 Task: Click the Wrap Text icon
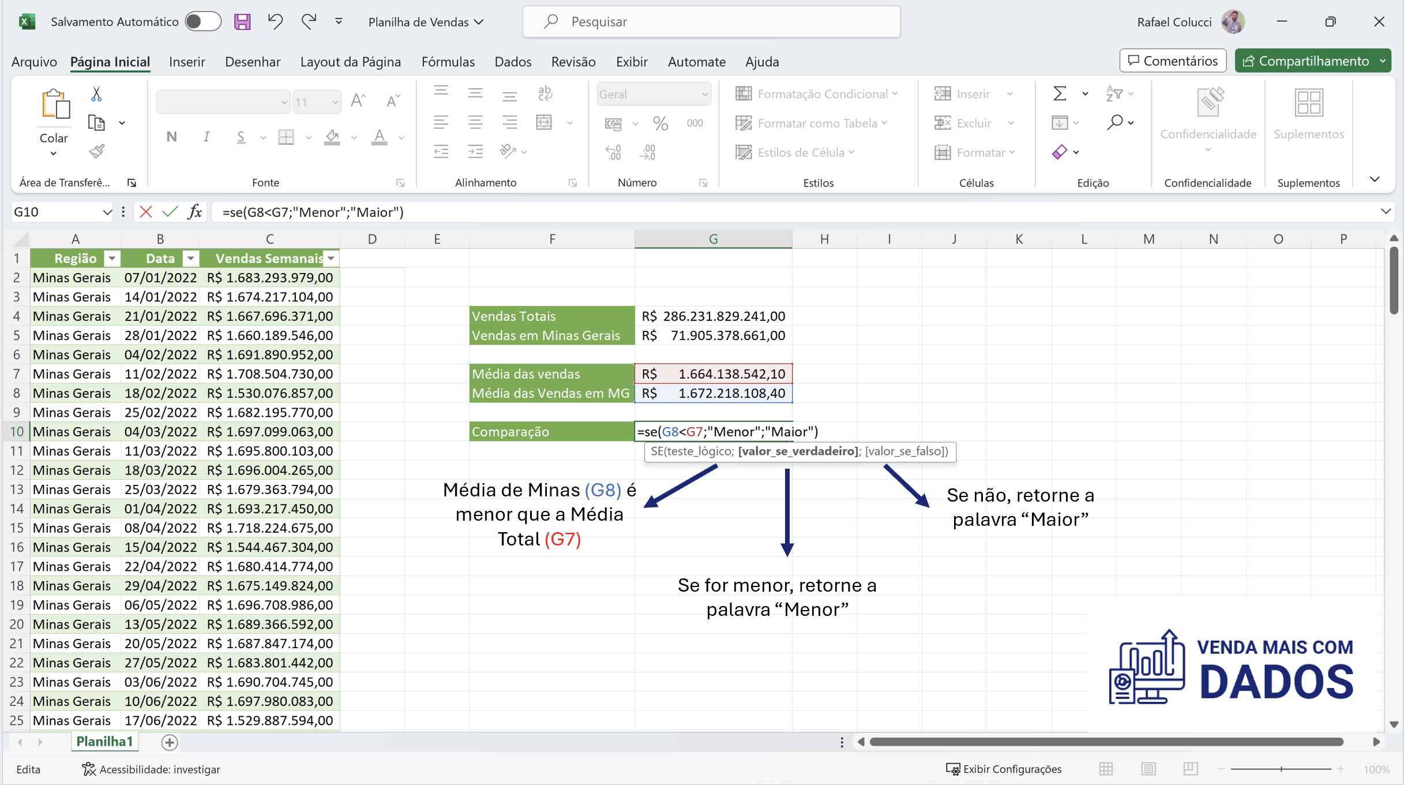coord(545,93)
